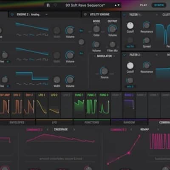
Task: Toggle Engine 2 power button
Action: [x=12, y=14]
